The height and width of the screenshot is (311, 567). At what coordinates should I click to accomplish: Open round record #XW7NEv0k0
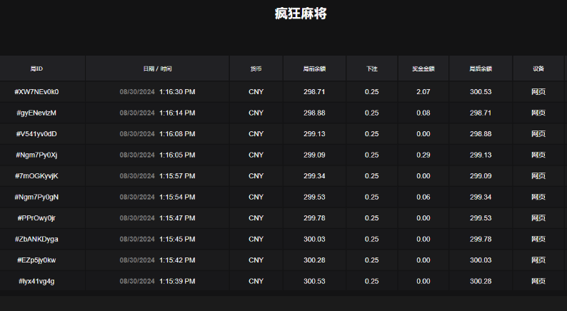36,92
